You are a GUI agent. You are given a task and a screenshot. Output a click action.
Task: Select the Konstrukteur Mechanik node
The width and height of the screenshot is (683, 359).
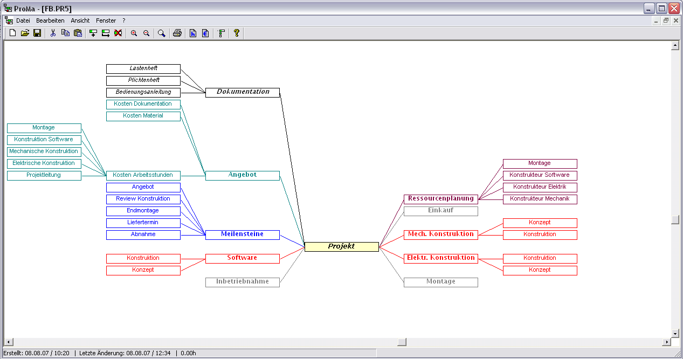[x=540, y=199]
